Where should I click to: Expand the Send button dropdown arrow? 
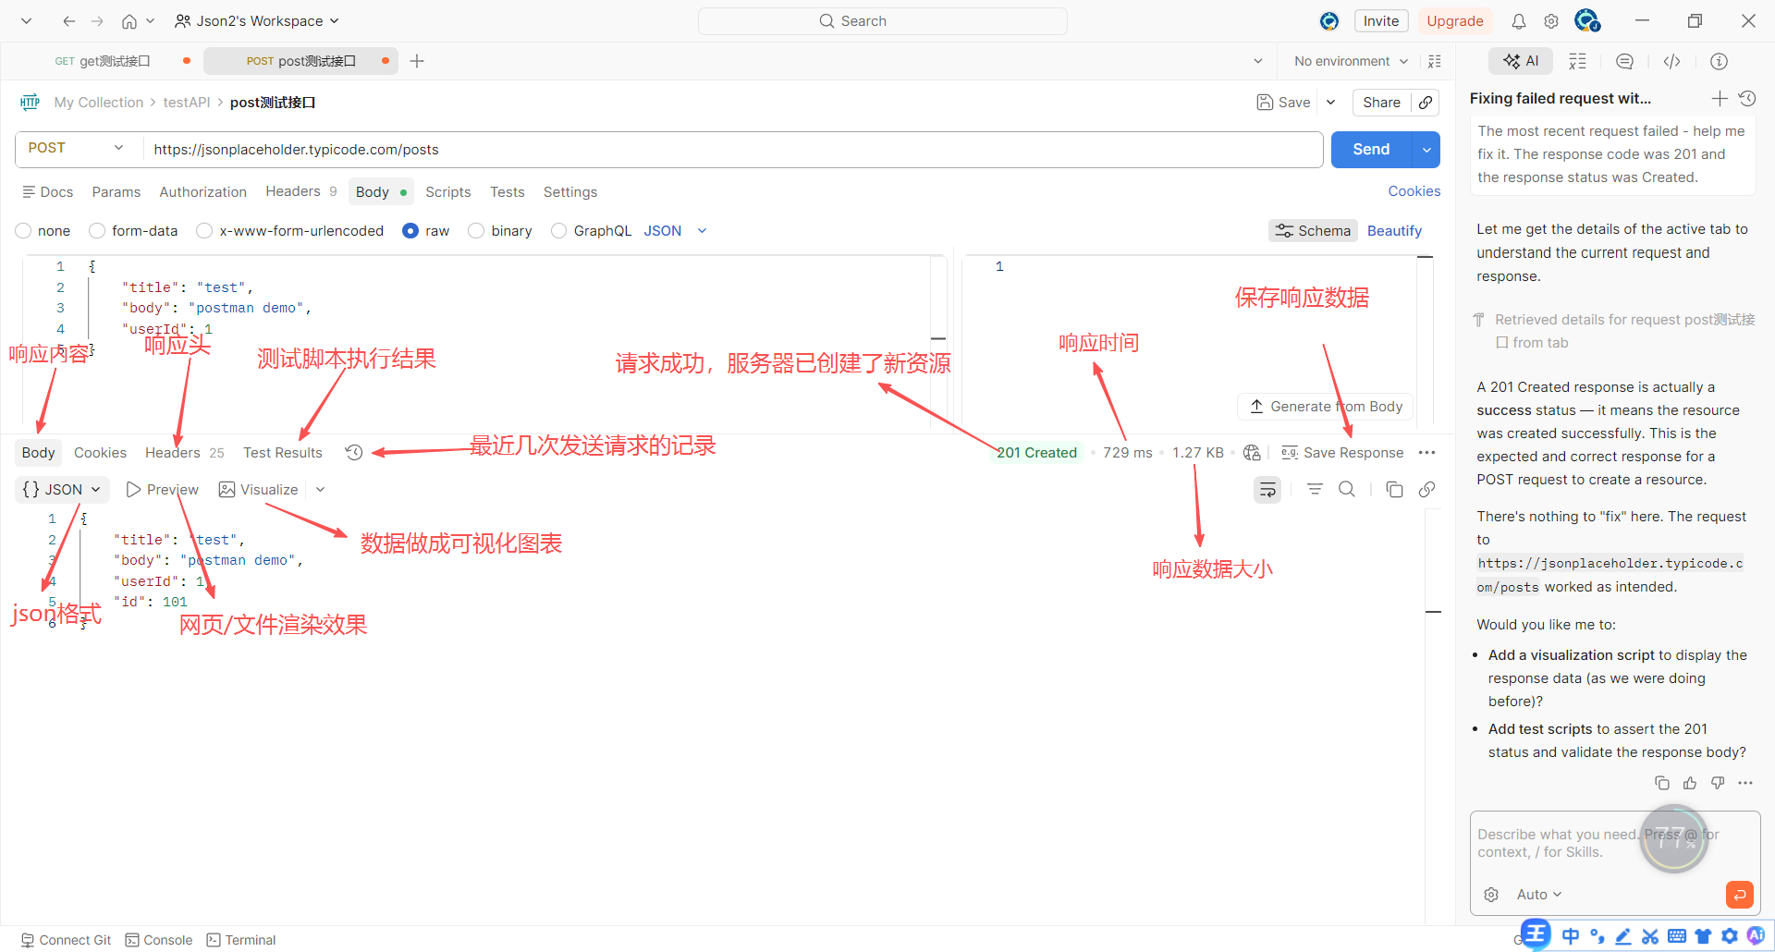[x=1426, y=150]
